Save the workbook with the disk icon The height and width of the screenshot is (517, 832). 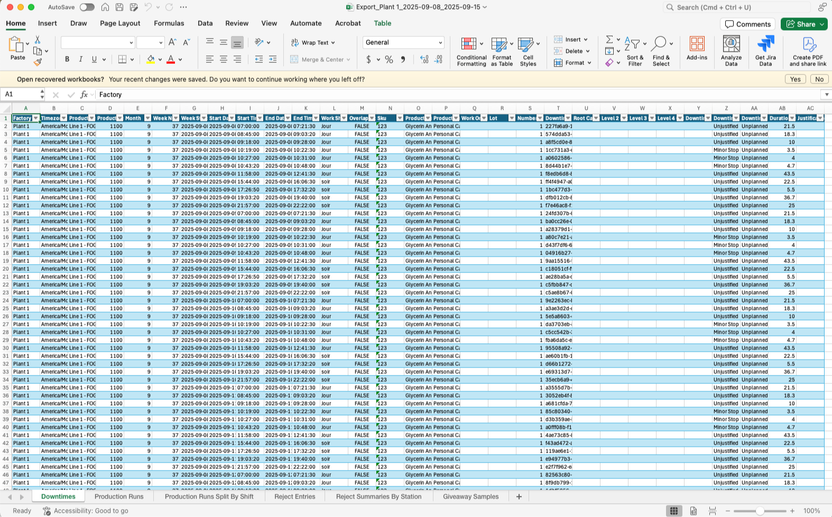119,7
